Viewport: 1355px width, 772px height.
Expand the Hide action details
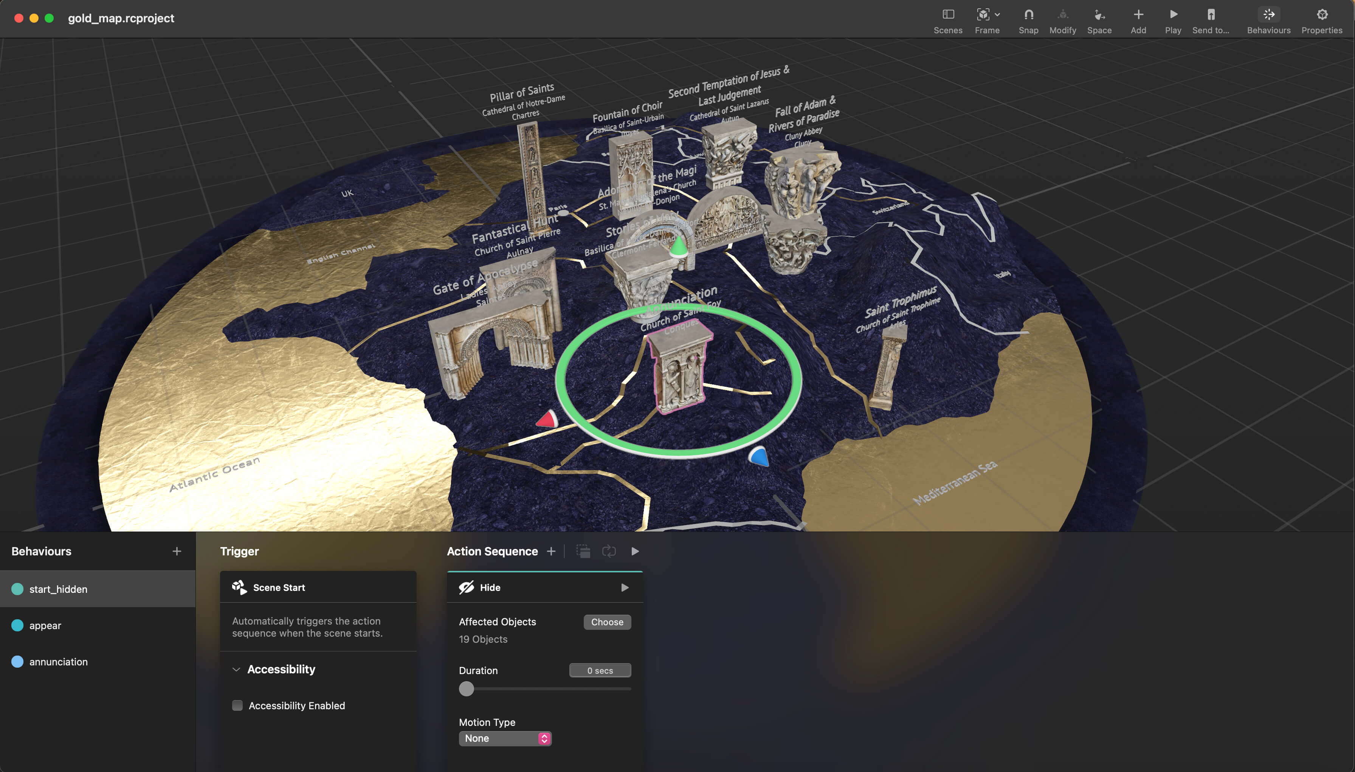click(625, 588)
